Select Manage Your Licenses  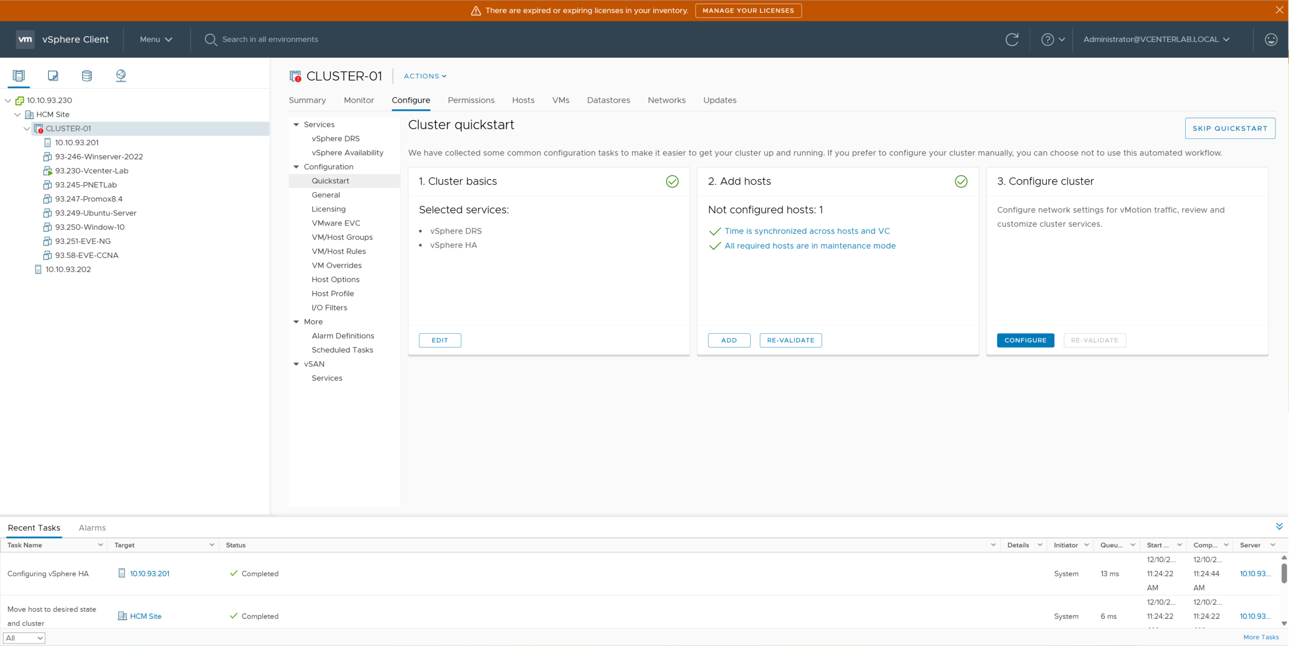(x=748, y=10)
